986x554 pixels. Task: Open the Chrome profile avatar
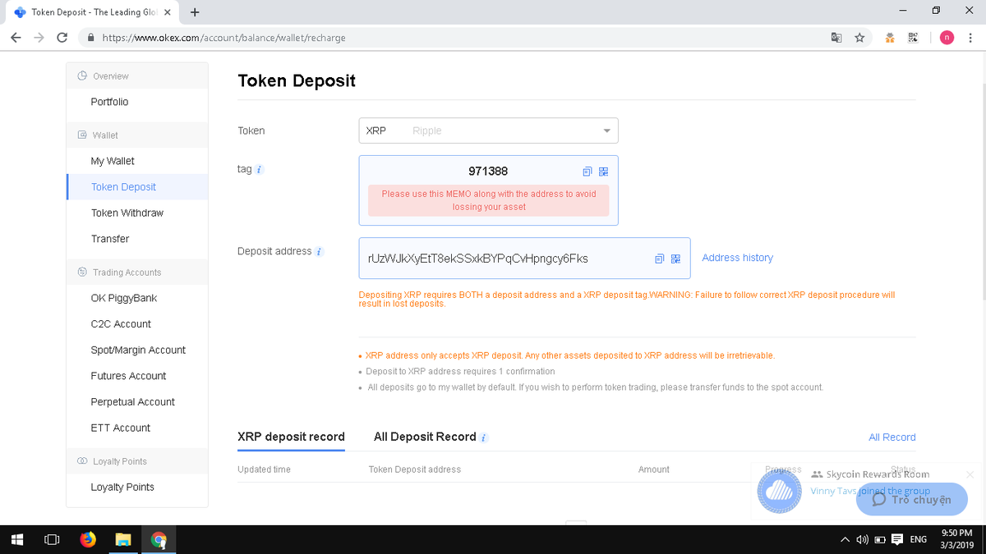947,38
